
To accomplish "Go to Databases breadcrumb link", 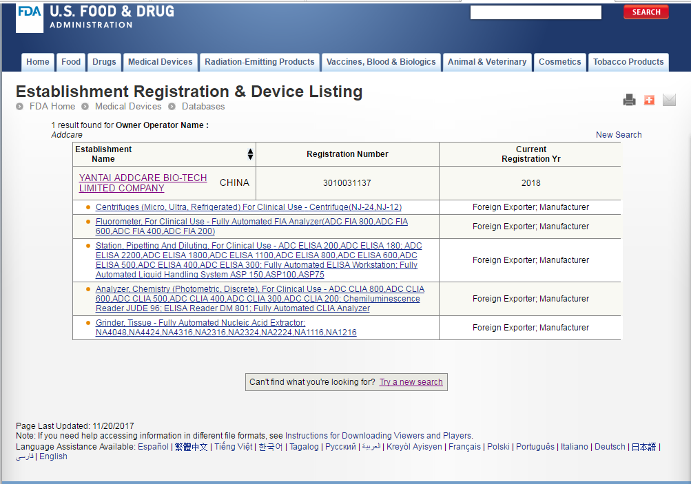I will (203, 107).
